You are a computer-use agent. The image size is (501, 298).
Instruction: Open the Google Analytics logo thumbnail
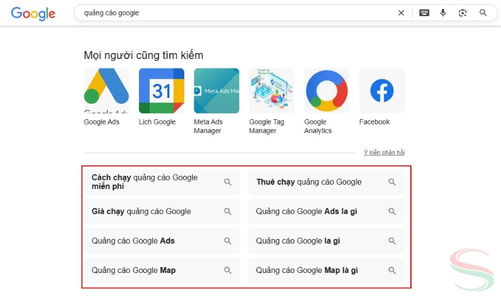(x=327, y=91)
